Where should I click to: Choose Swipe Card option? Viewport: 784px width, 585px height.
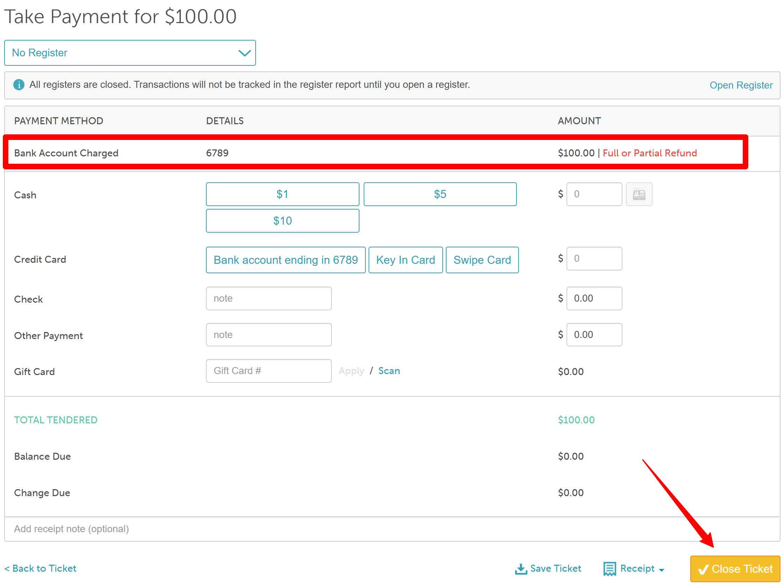482,260
